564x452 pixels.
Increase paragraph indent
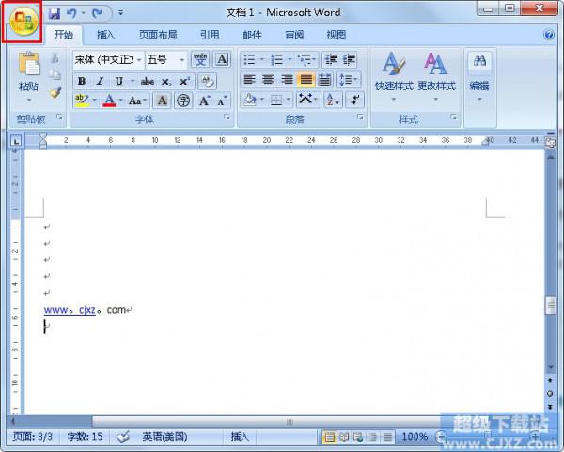pos(349,59)
